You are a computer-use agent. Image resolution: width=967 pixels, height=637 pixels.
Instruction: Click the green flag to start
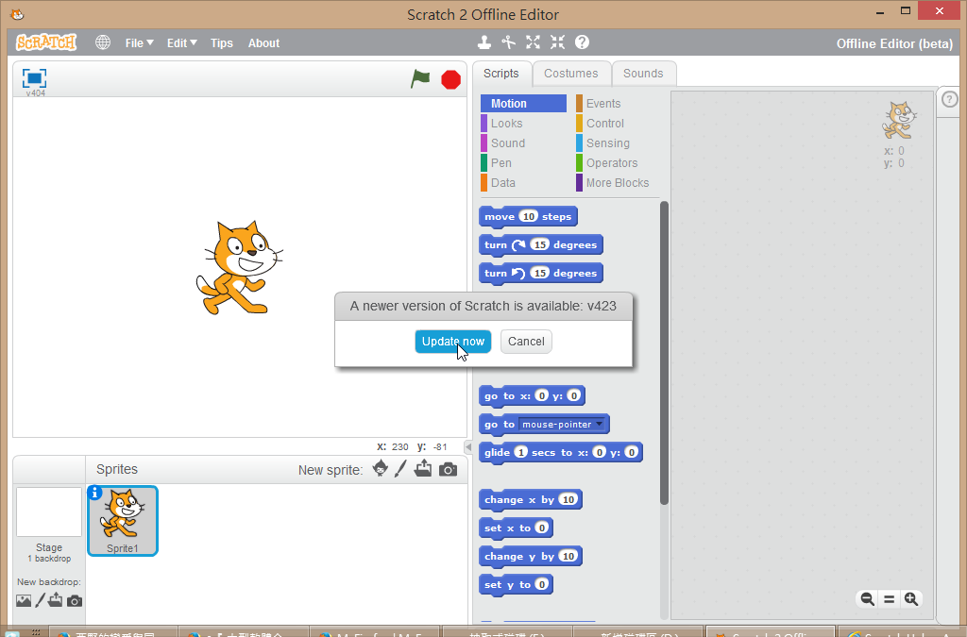point(420,79)
